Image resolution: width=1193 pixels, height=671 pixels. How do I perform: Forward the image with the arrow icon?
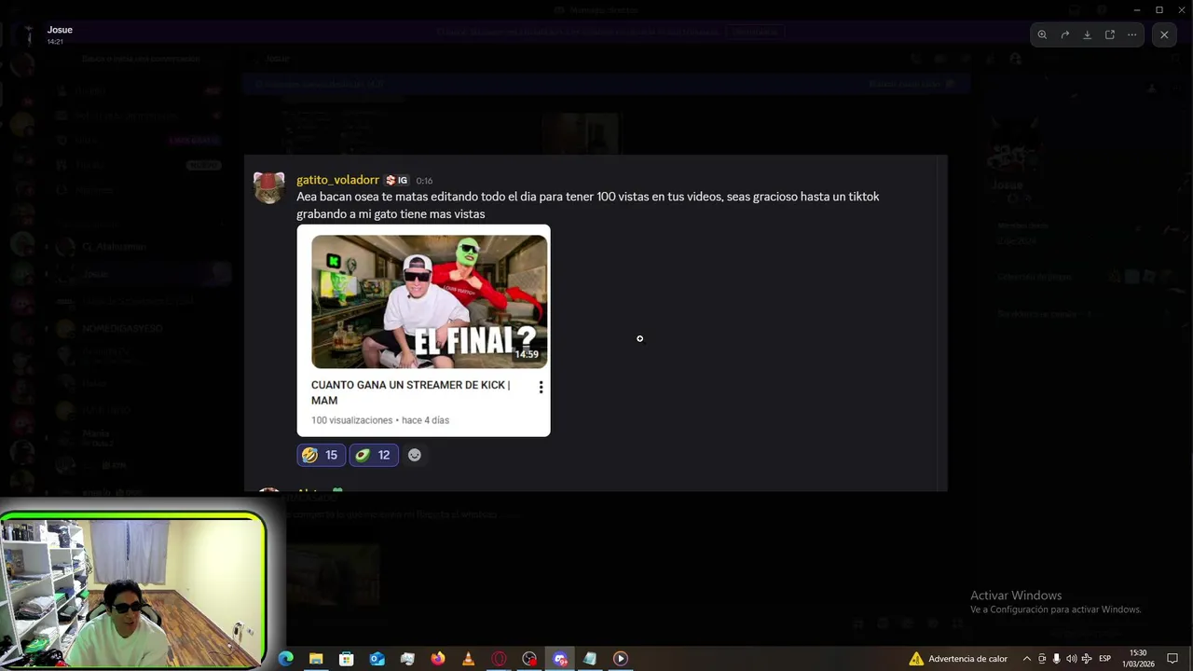[x=1064, y=34]
